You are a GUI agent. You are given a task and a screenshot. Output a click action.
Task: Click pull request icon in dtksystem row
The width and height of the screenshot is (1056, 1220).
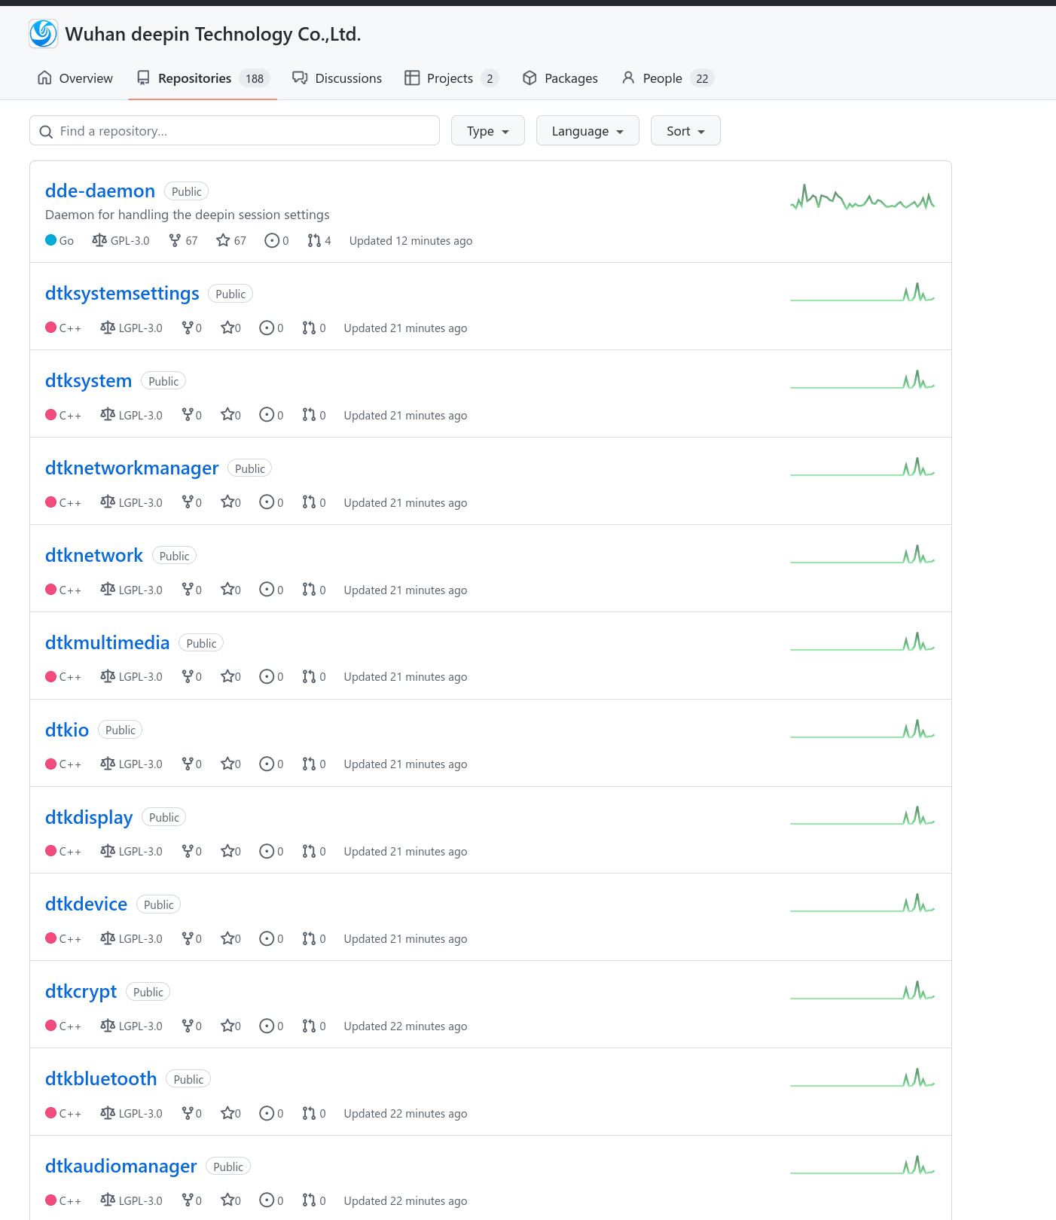(x=309, y=415)
